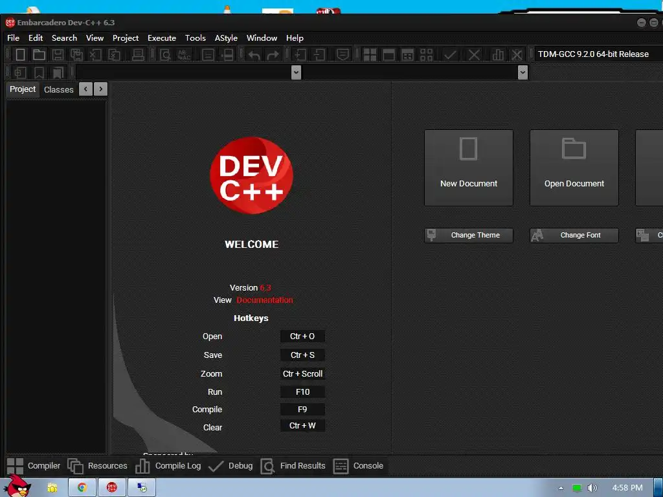Image resolution: width=663 pixels, height=497 pixels.
Task: Open the TDM-GCC 9.2.0 compiler set dropdown
Action: [598, 54]
